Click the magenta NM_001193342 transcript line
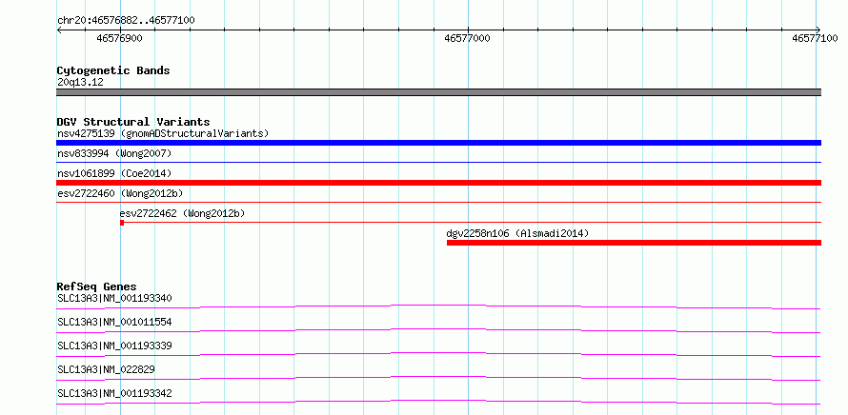The width and height of the screenshot is (848, 415). coord(438,402)
